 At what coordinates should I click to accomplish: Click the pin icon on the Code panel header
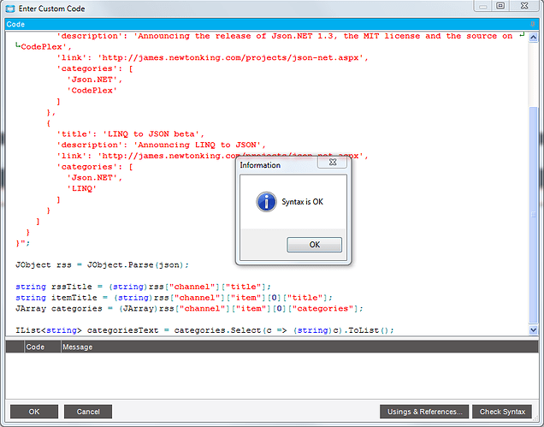(x=533, y=24)
